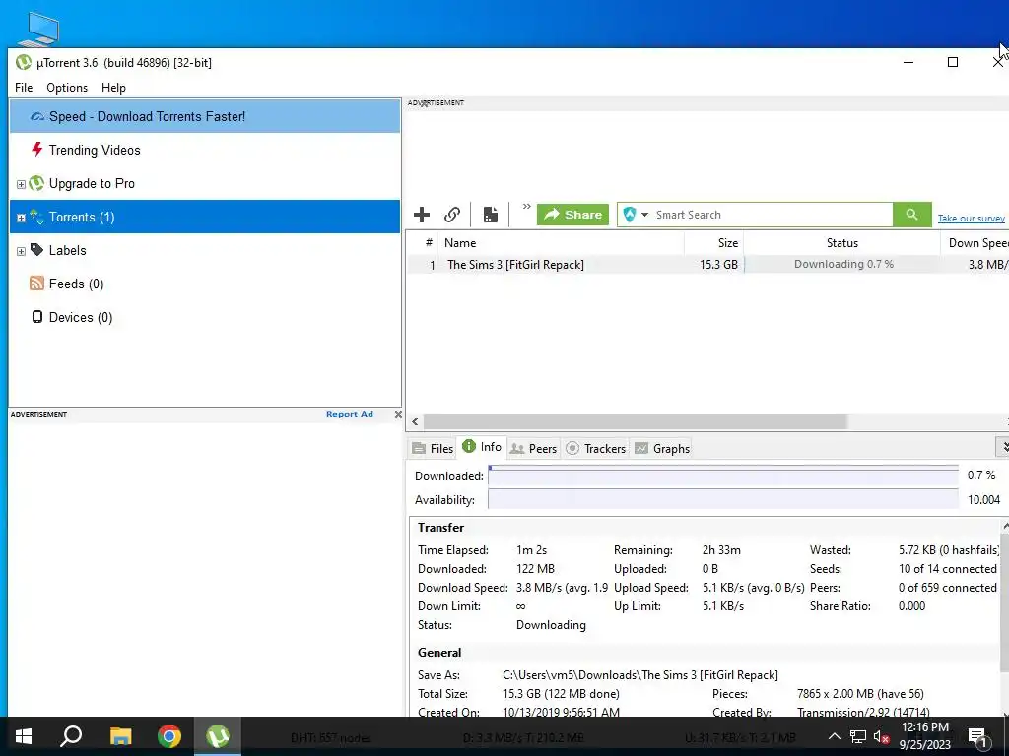
Task: Select Upgrade to Pro in sidebar
Action: (205, 183)
